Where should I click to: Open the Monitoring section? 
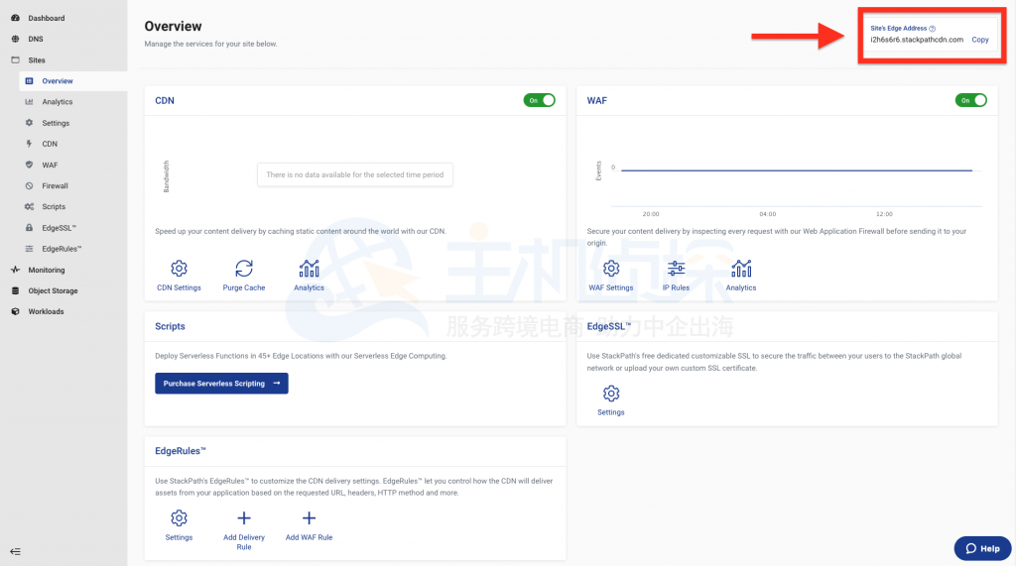46,270
